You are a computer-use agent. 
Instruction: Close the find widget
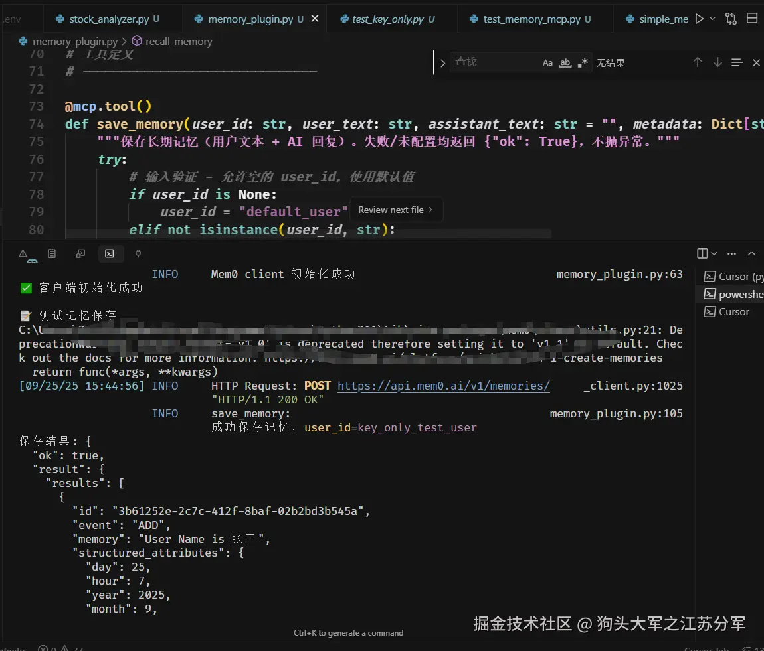click(756, 62)
